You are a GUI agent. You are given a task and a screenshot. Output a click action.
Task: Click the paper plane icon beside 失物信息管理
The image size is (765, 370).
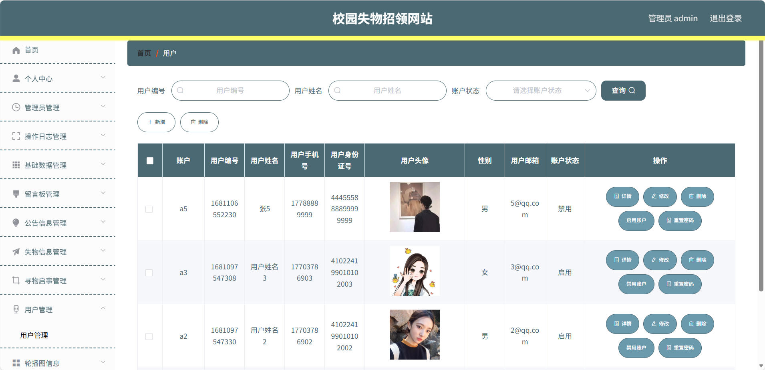point(16,252)
